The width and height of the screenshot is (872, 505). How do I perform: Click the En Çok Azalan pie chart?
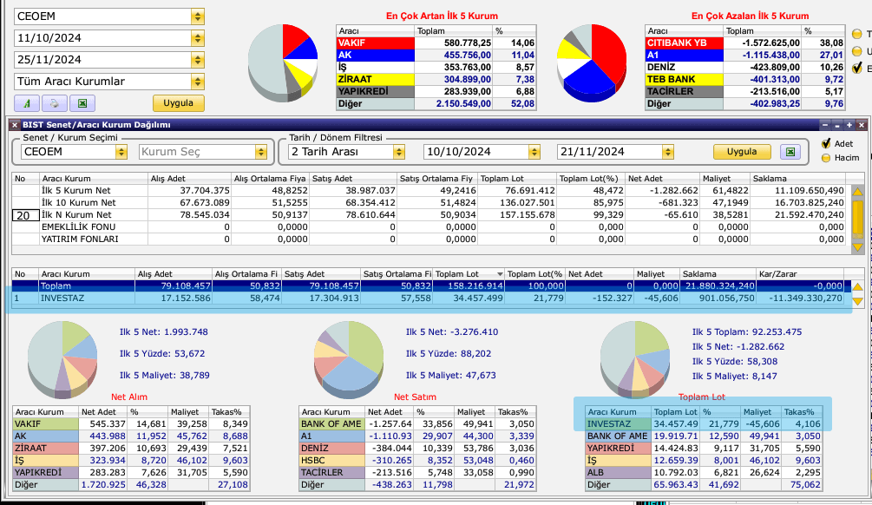tap(592, 62)
